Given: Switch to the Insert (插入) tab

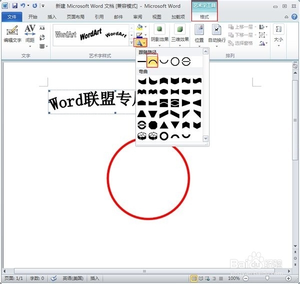Looking at the screenshot, I should (52, 17).
